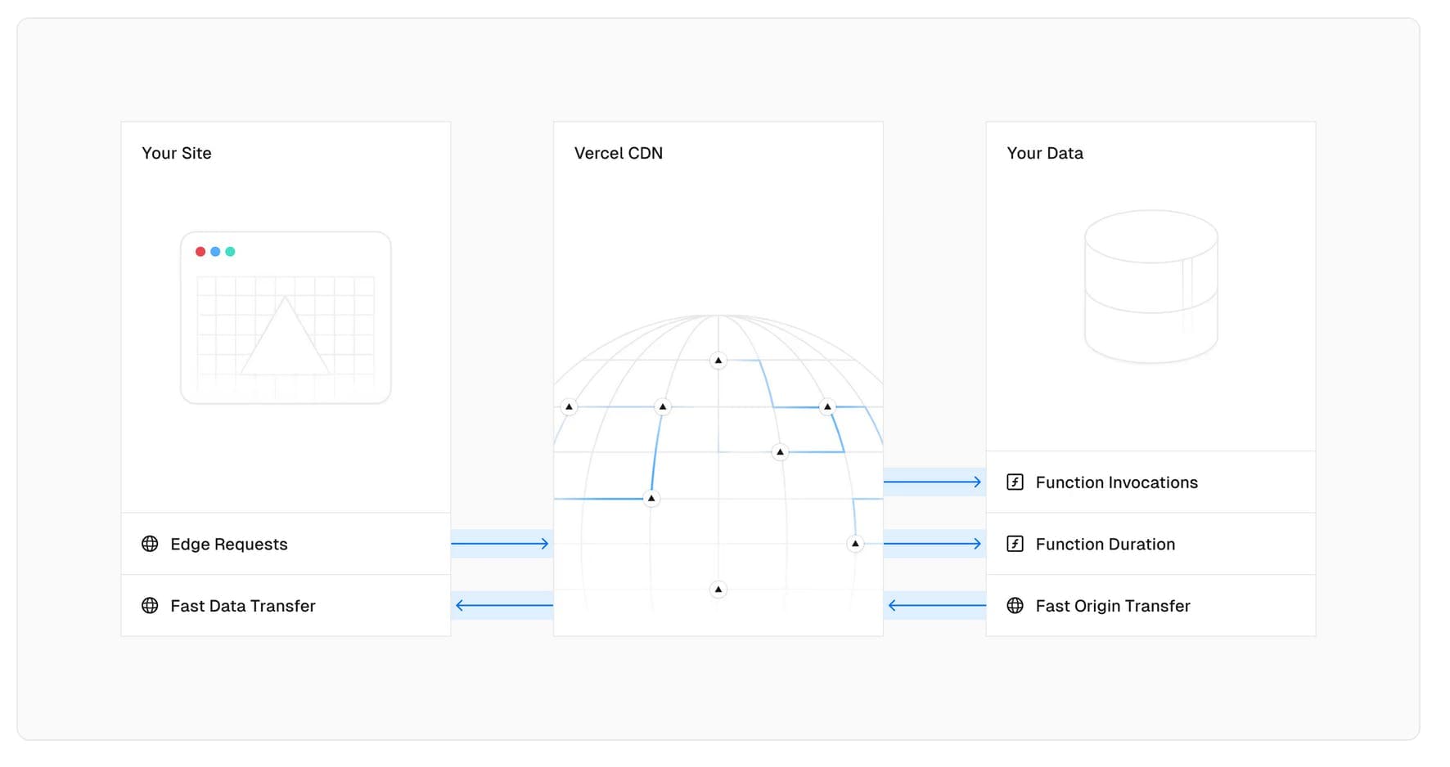Click the red dot in the browser mockup
The height and width of the screenshot is (767, 1450).
click(x=200, y=252)
